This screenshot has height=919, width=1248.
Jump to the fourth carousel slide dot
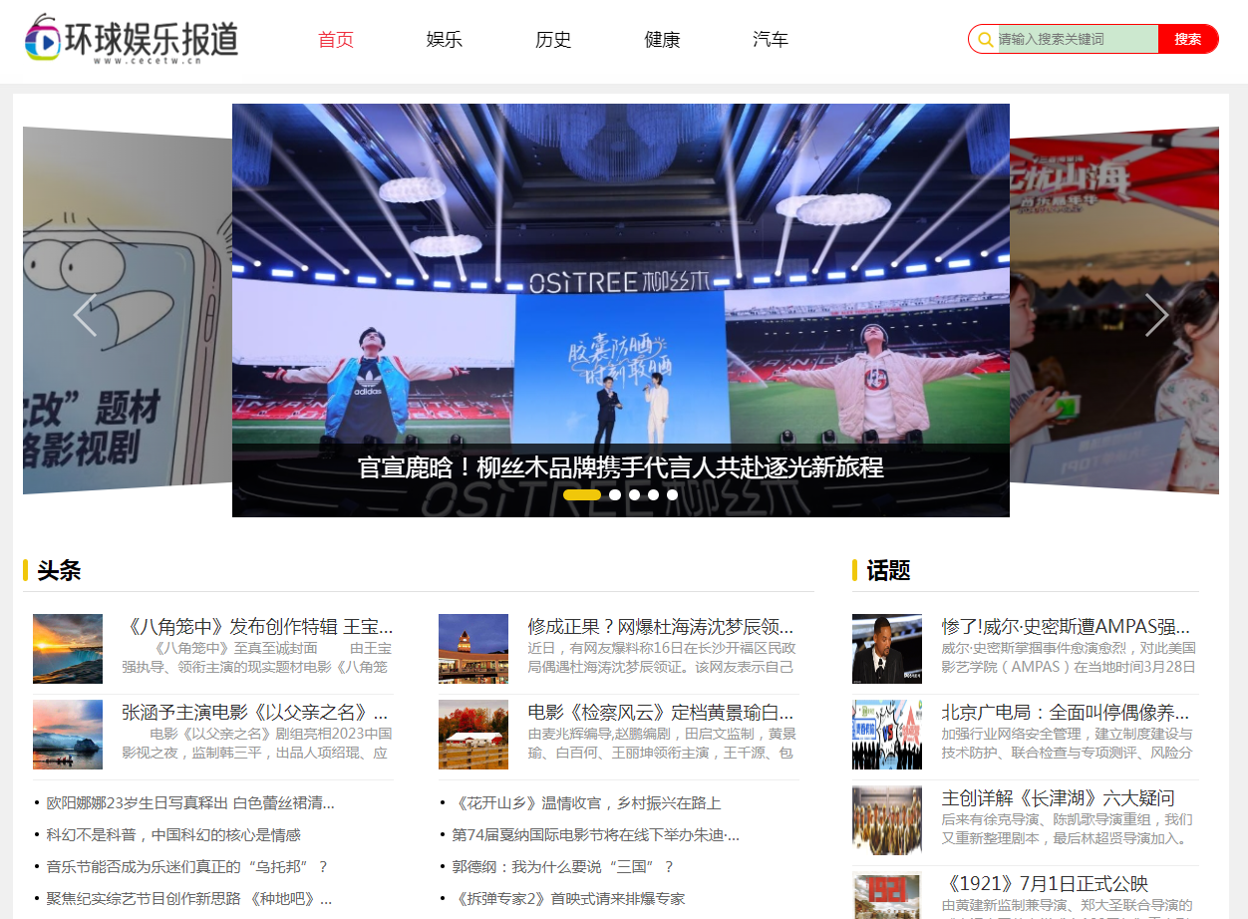pyautogui.click(x=653, y=494)
